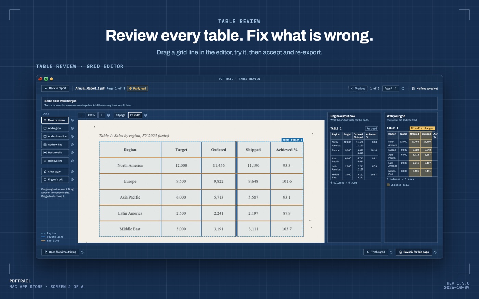The width and height of the screenshot is (479, 299).
Task: Click the Changed cell legend swatch
Action: (x=388, y=185)
